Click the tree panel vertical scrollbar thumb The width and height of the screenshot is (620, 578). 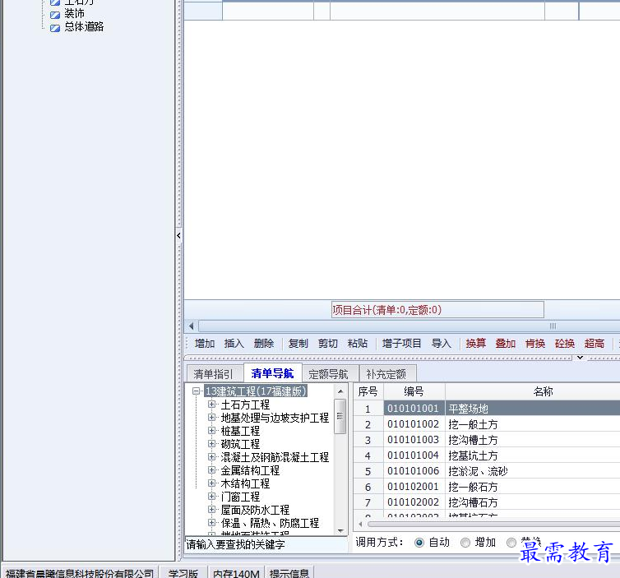(340, 416)
